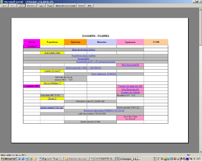Open the Aide help button
Screen dimensions: 202x161
pos(90,6)
